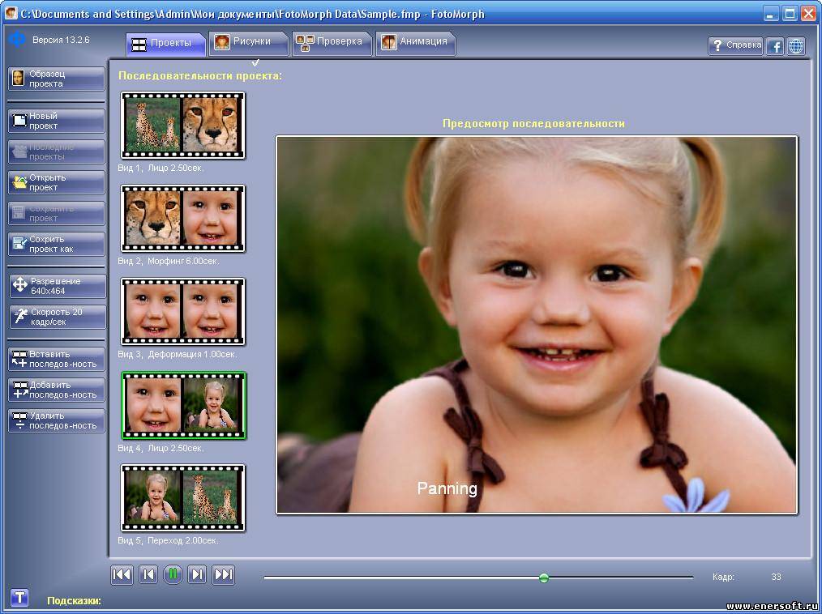Change Скорость 20 кадр/сек setting

57,317
